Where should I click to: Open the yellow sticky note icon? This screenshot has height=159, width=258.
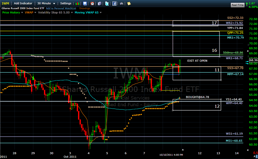coord(129,4)
